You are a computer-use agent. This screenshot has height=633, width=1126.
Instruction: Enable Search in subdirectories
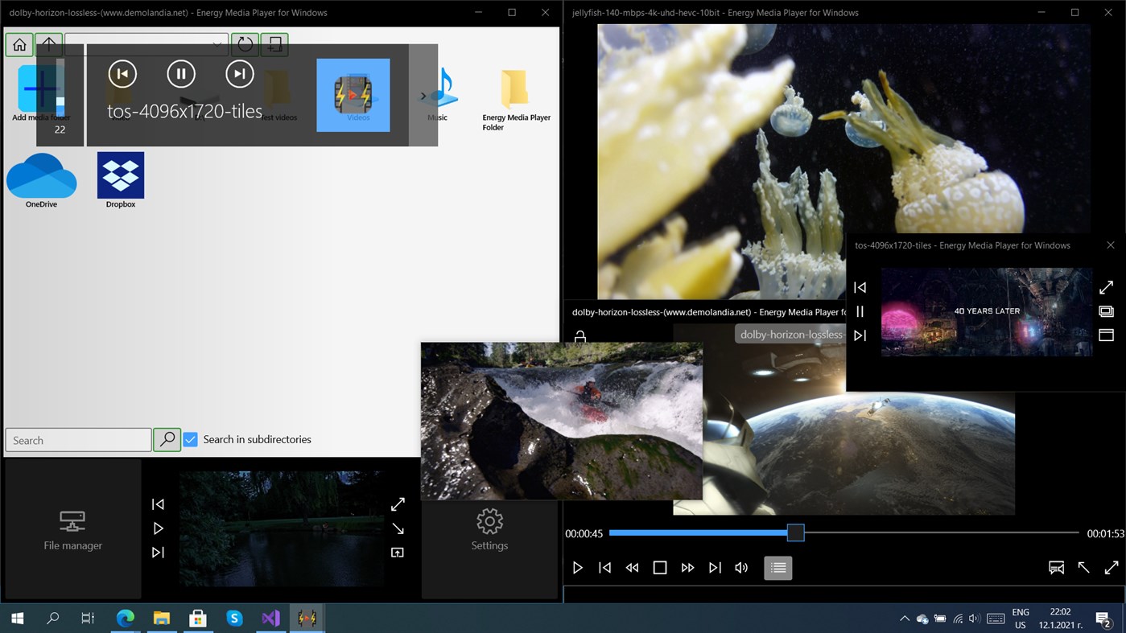190,439
